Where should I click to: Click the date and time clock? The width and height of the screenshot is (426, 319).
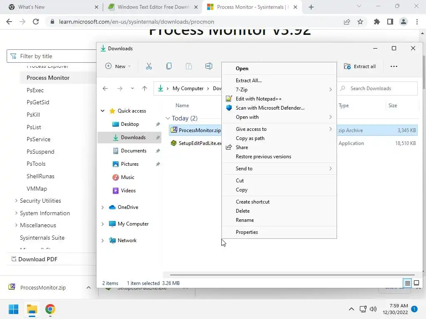pos(395,309)
